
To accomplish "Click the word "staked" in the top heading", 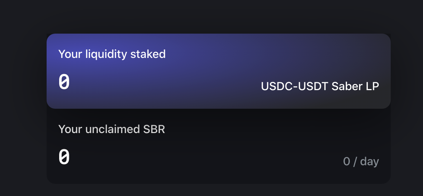I will (x=148, y=54).
